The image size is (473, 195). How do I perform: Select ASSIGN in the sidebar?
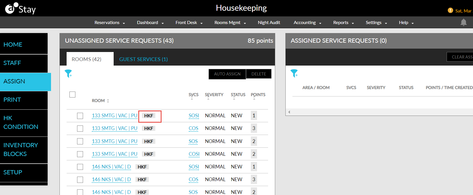pyautogui.click(x=26, y=82)
